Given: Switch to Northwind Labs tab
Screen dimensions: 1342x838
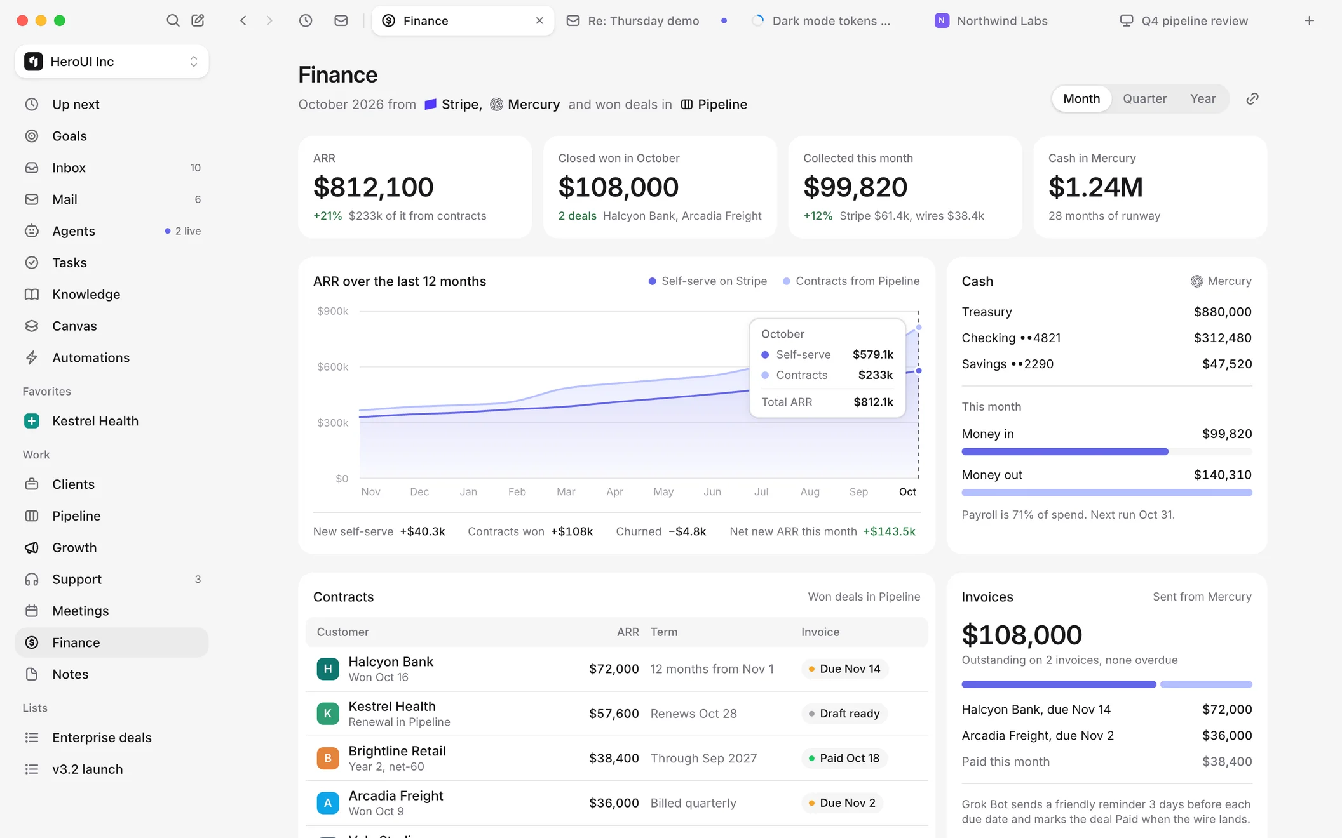Looking at the screenshot, I should pyautogui.click(x=1014, y=20).
